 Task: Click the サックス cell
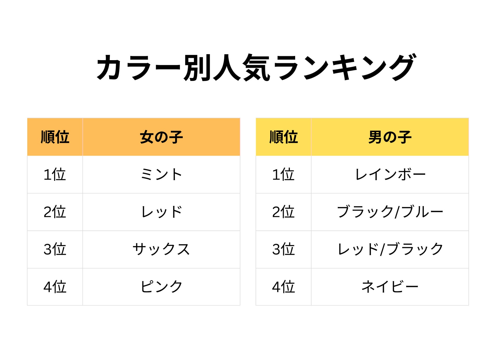tap(161, 249)
